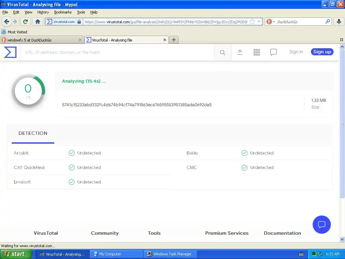
Task: Open a new tab with plus button
Action: click(174, 40)
